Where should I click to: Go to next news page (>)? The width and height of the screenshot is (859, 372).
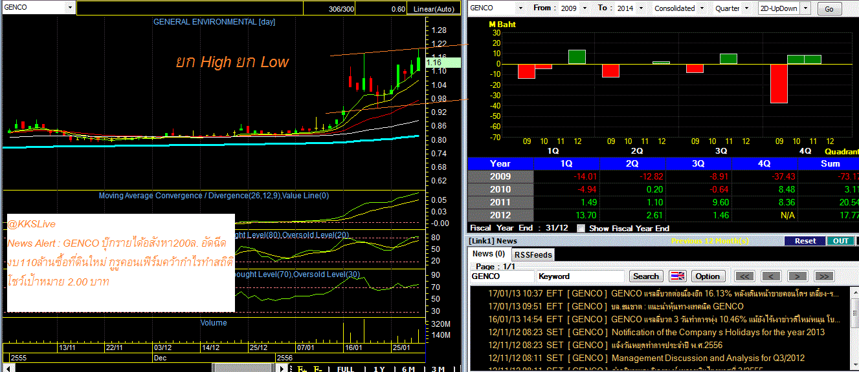(797, 276)
